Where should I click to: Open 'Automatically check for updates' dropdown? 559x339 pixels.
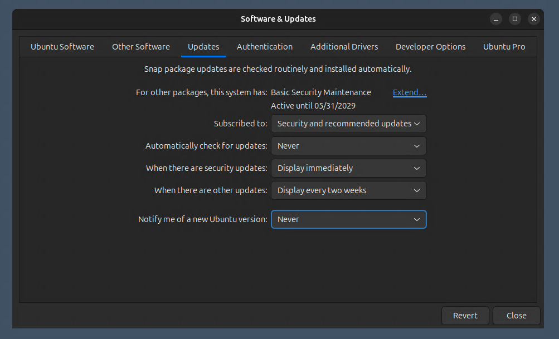pyautogui.click(x=348, y=146)
